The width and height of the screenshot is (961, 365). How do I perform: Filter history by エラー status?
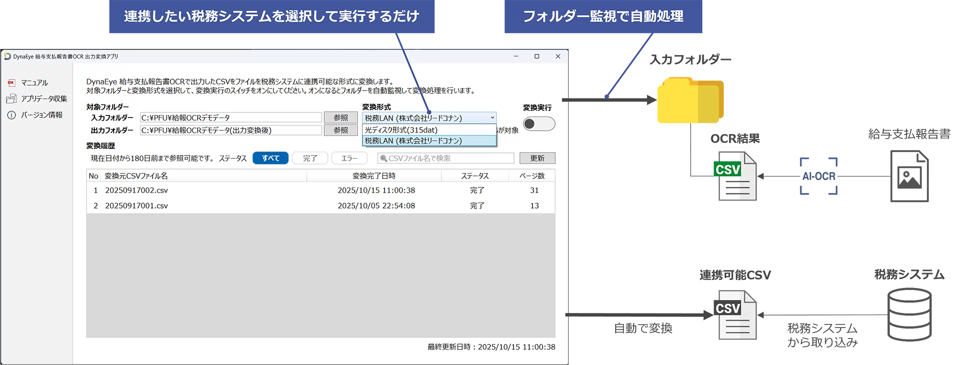[x=349, y=158]
